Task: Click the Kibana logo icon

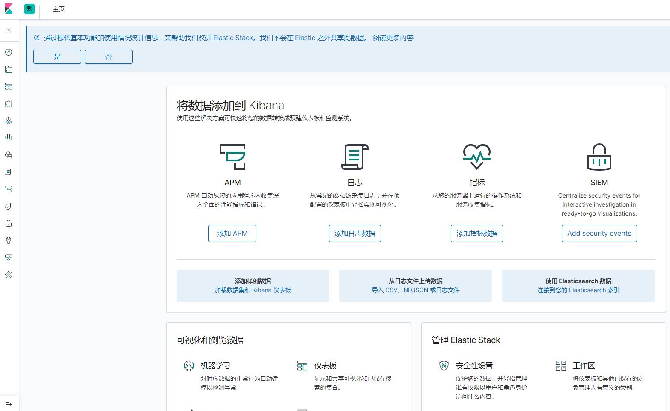Action: point(9,9)
